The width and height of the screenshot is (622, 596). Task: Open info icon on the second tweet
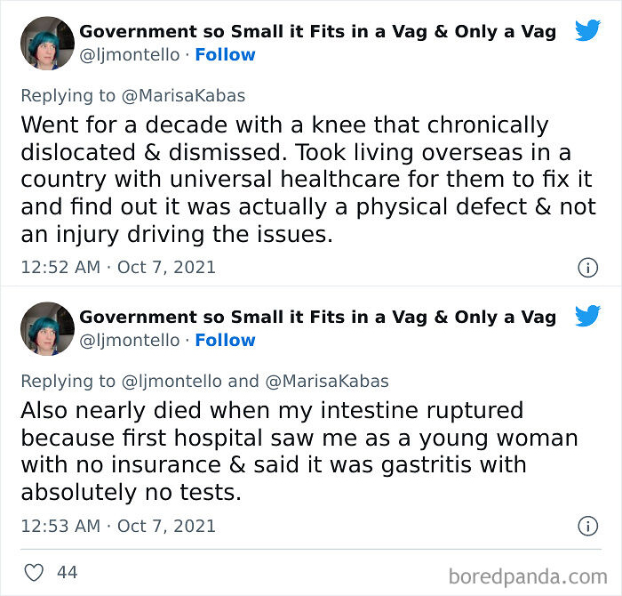tap(587, 527)
